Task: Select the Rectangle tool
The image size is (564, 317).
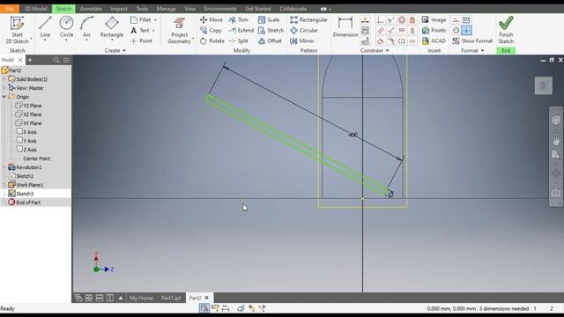Action: coord(112,27)
